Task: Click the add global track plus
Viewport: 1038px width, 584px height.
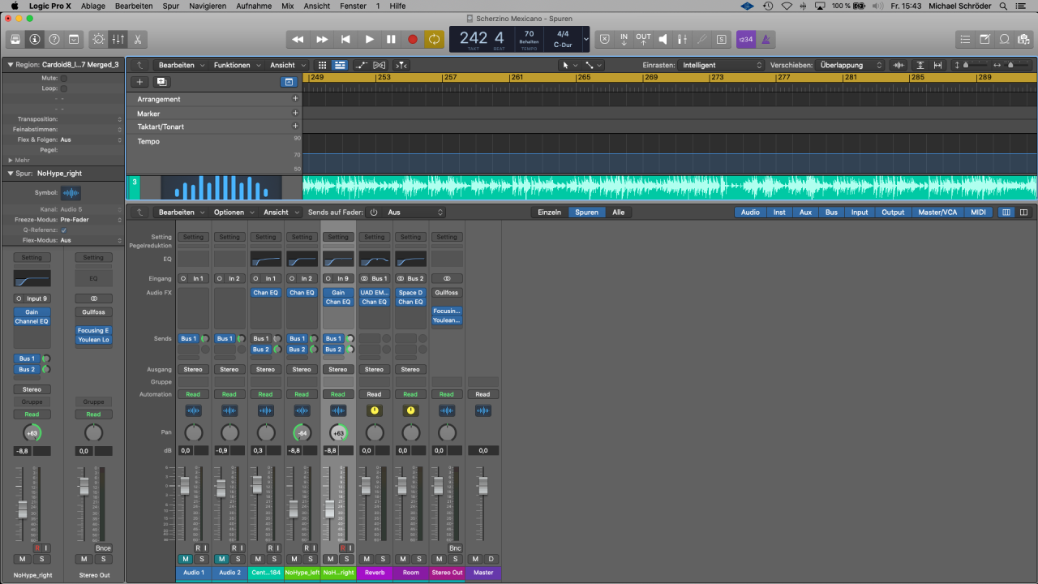Action: point(139,82)
